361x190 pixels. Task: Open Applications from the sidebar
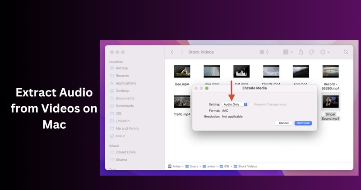coord(125,83)
